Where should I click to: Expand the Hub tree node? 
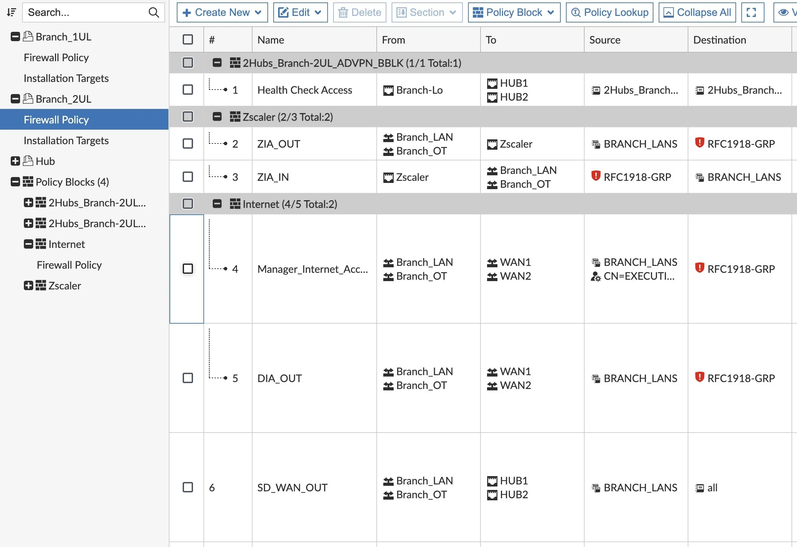click(15, 161)
